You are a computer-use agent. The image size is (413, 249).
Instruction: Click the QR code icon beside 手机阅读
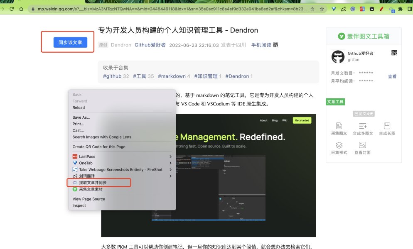click(275, 45)
